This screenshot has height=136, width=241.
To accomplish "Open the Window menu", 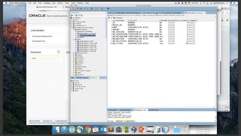I will (x=80, y=3).
